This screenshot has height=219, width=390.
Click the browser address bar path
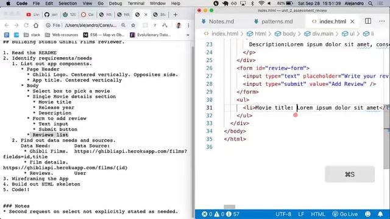click(91, 26)
